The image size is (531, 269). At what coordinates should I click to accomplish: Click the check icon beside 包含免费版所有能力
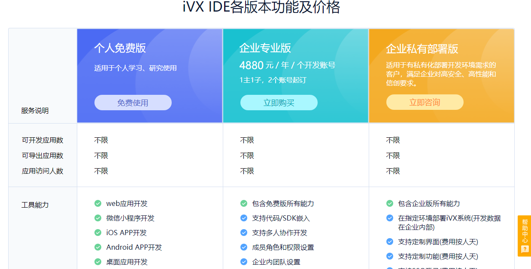pos(244,203)
